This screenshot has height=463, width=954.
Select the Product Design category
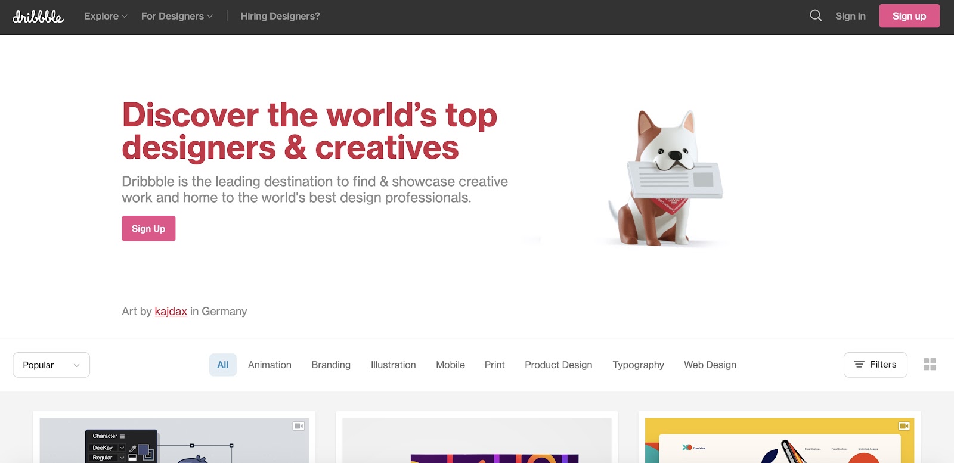[559, 365]
